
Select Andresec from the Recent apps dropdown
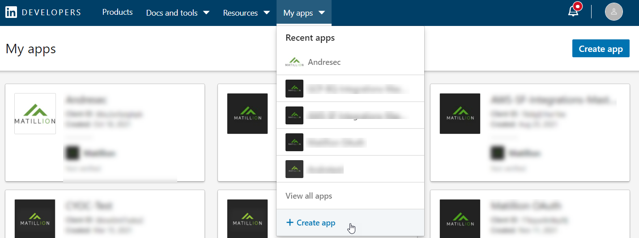click(x=350, y=62)
